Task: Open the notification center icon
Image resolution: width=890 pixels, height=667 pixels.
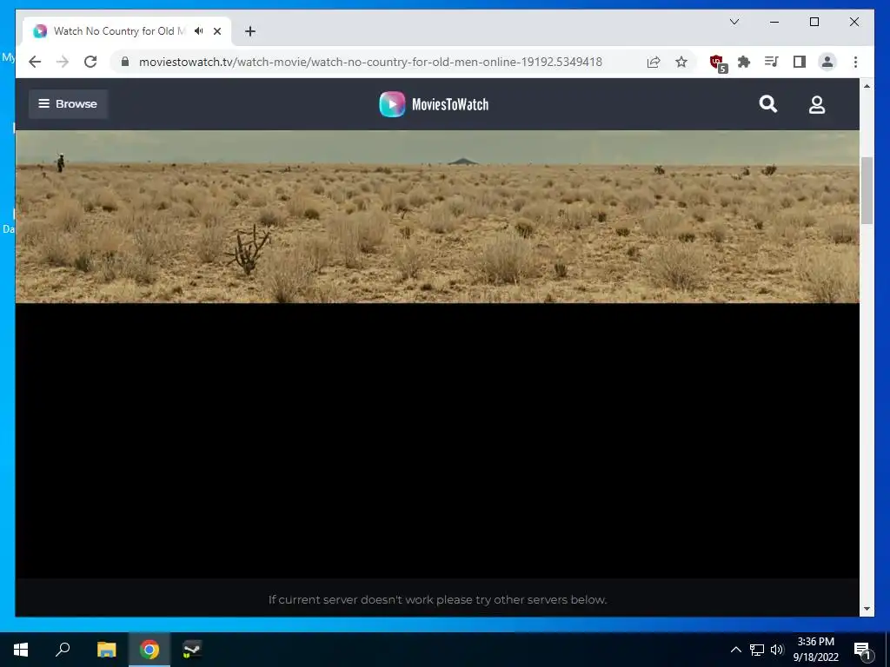Action: tap(862, 650)
